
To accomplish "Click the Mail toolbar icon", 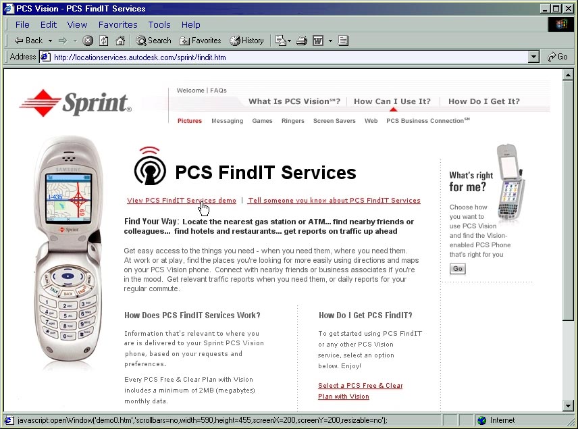I will point(281,41).
